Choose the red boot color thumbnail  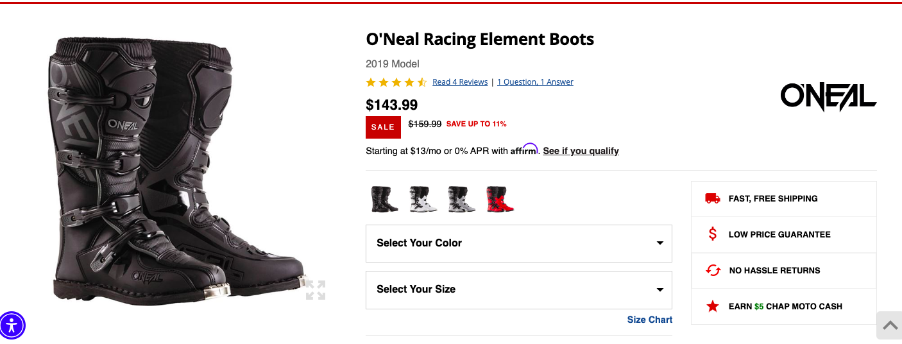[x=500, y=199]
